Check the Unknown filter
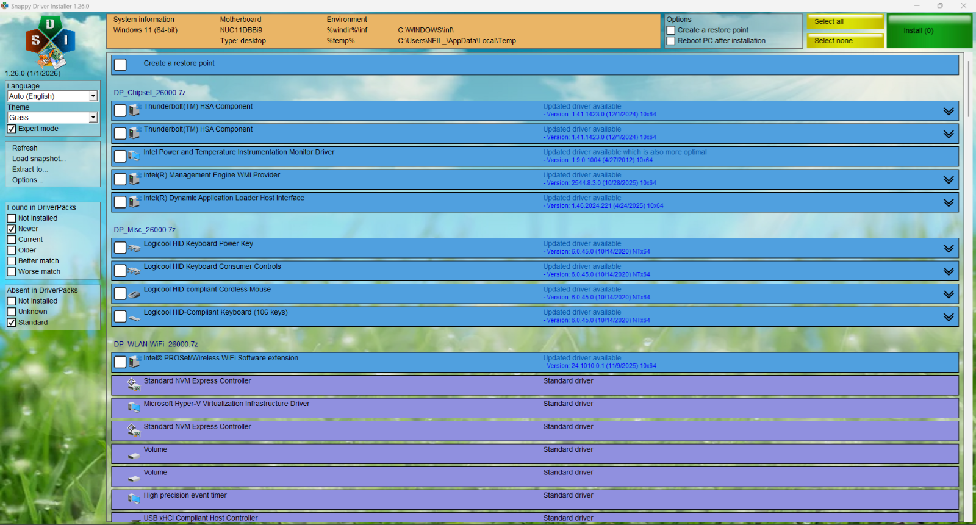 [x=12, y=312]
